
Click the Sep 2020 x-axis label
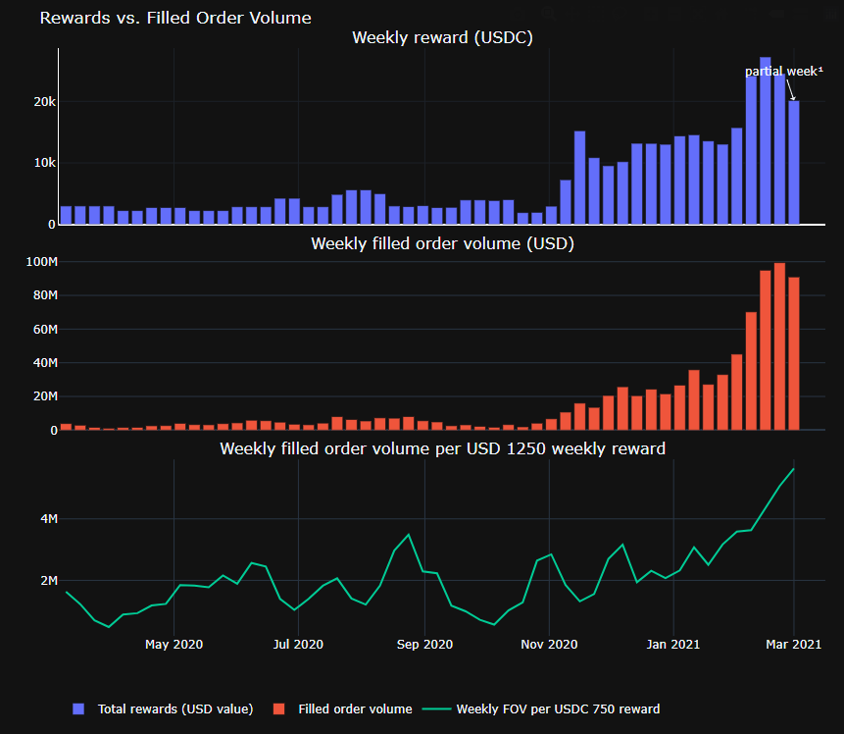(x=424, y=645)
